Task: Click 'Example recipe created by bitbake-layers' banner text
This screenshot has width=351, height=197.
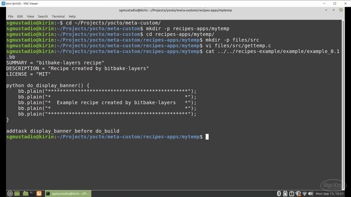Action: tap(116, 102)
